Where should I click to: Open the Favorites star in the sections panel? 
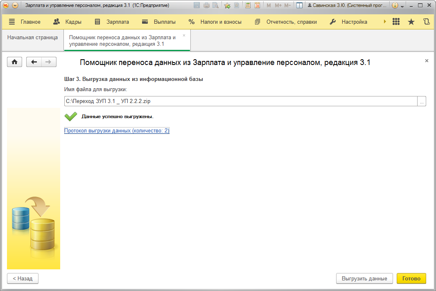(411, 22)
